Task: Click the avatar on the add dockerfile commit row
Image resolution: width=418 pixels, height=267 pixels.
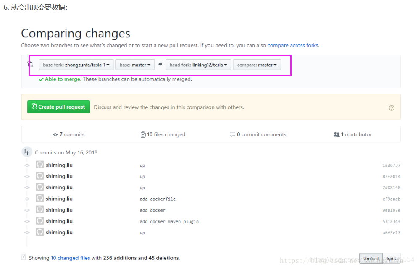Action: tap(40, 198)
